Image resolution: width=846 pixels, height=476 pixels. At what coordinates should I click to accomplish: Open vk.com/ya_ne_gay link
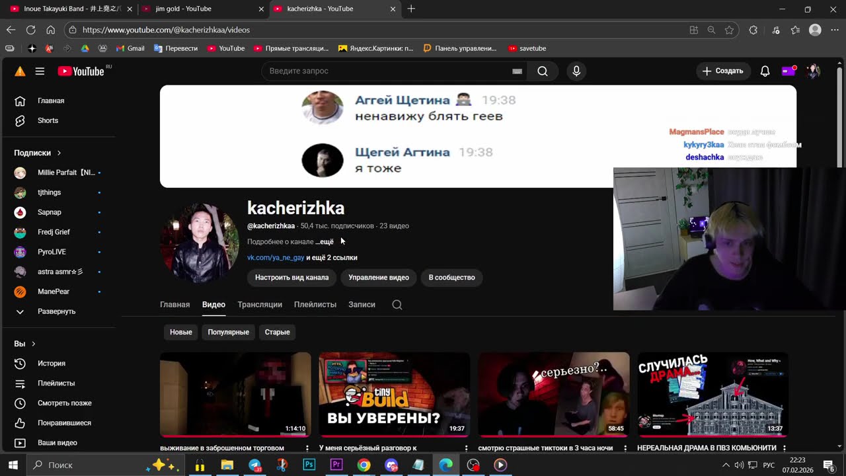pyautogui.click(x=276, y=258)
